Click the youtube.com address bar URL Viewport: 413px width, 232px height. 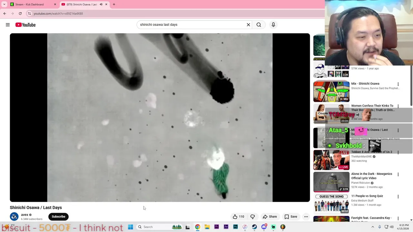58,14
